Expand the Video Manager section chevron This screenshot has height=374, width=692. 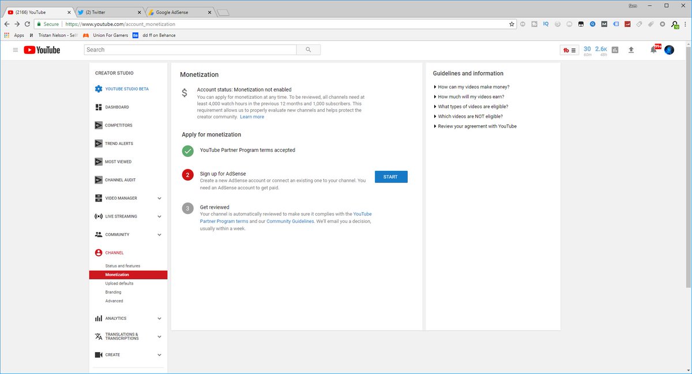[159, 198]
